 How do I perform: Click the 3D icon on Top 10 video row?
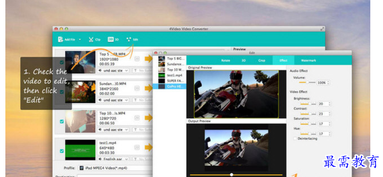coord(137,118)
